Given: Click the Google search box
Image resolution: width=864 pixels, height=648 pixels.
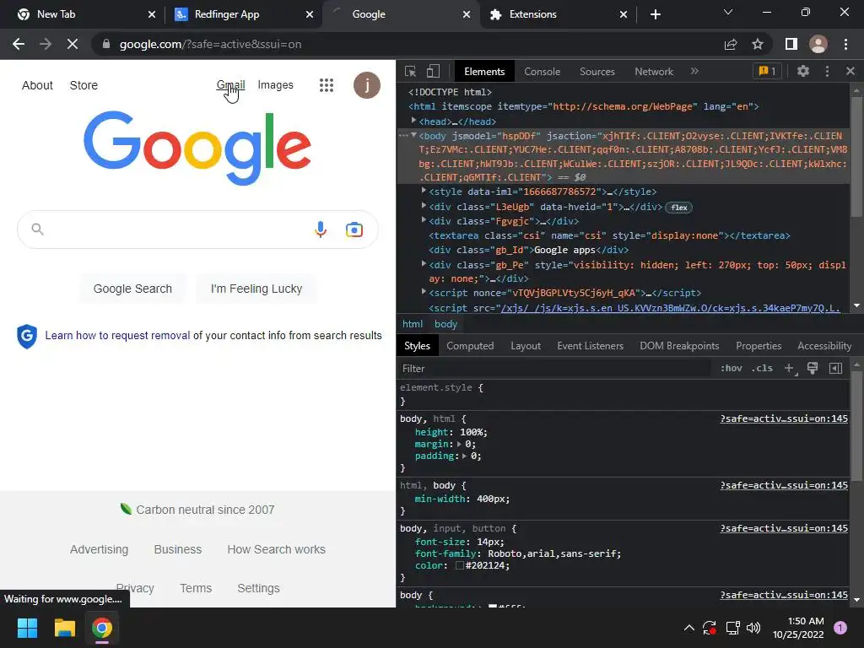Looking at the screenshot, I should click(x=197, y=229).
